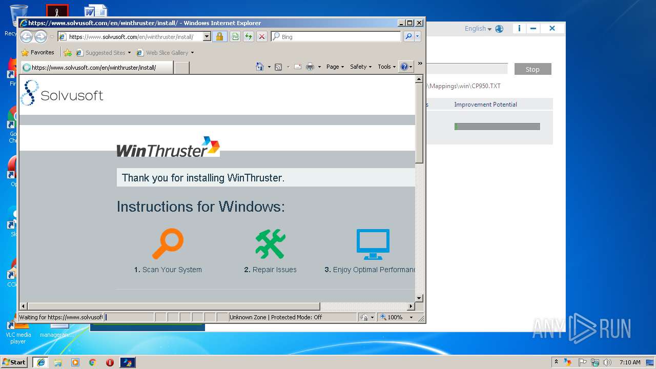View the security report lock icon

tap(219, 36)
